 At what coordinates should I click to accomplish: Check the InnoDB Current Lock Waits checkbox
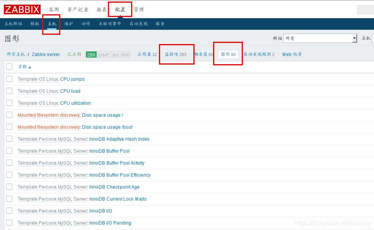9,199
